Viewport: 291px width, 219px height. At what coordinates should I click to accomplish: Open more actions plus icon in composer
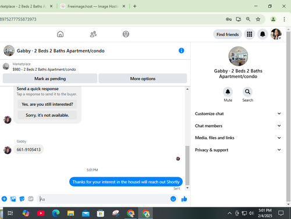[x=4, y=199]
